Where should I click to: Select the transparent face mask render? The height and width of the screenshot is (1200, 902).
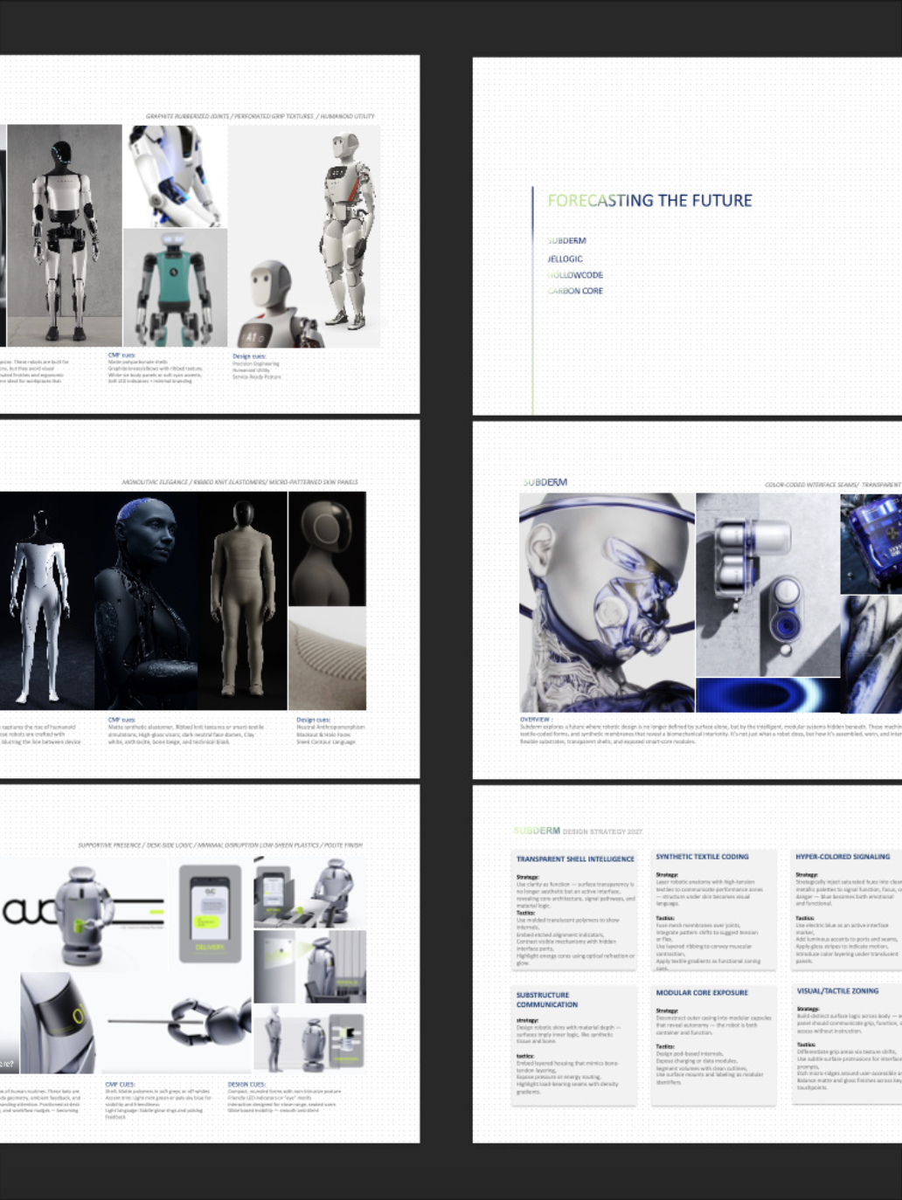pos(607,603)
